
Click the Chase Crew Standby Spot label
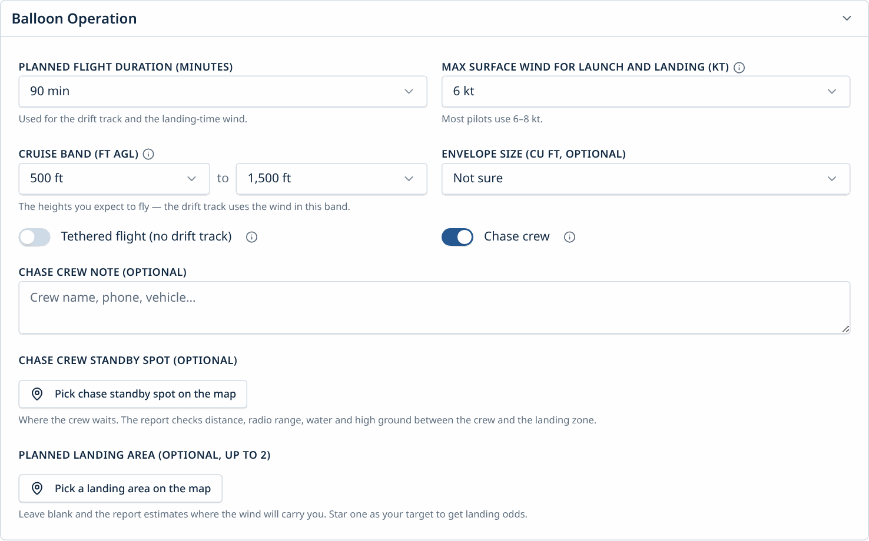point(128,360)
